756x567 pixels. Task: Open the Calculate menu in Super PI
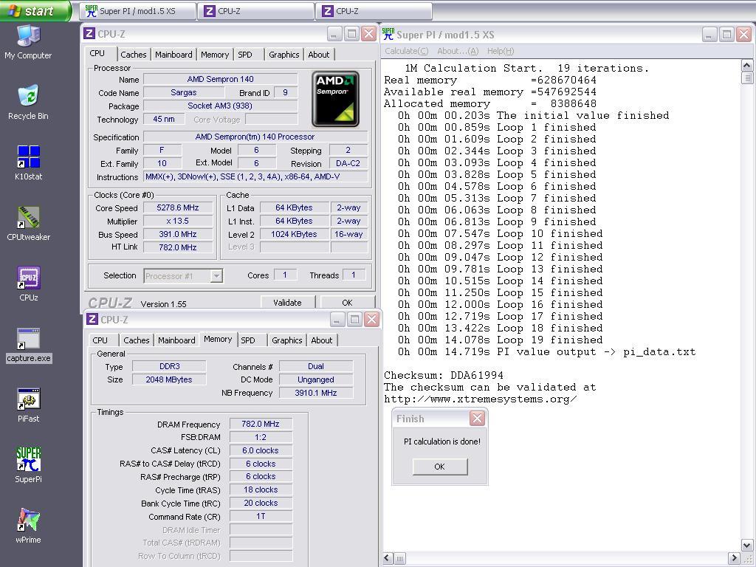click(407, 51)
